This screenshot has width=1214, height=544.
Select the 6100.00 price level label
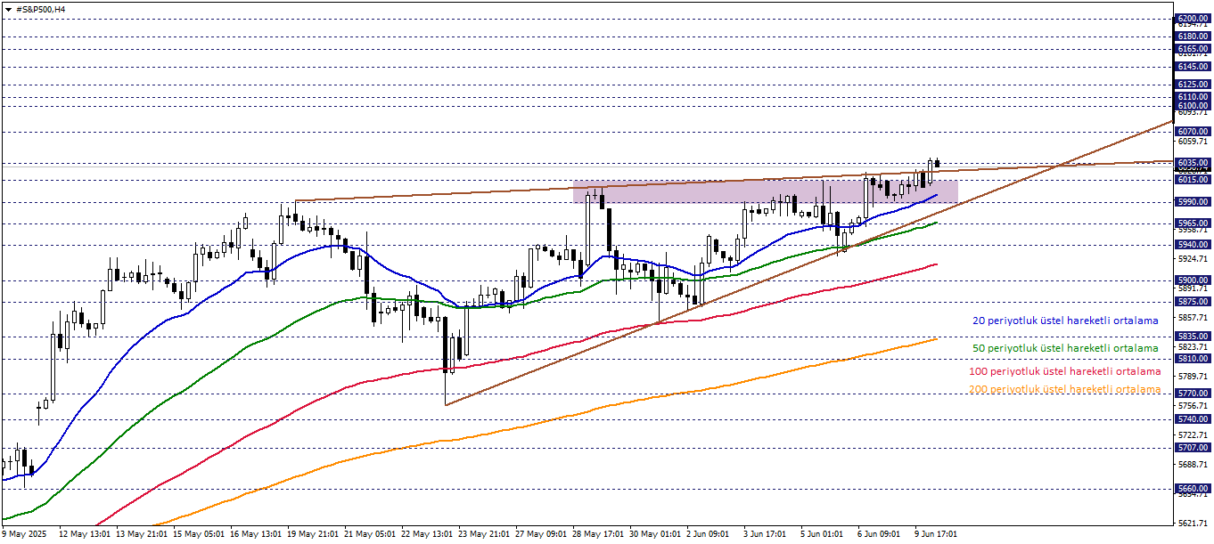1192,105
